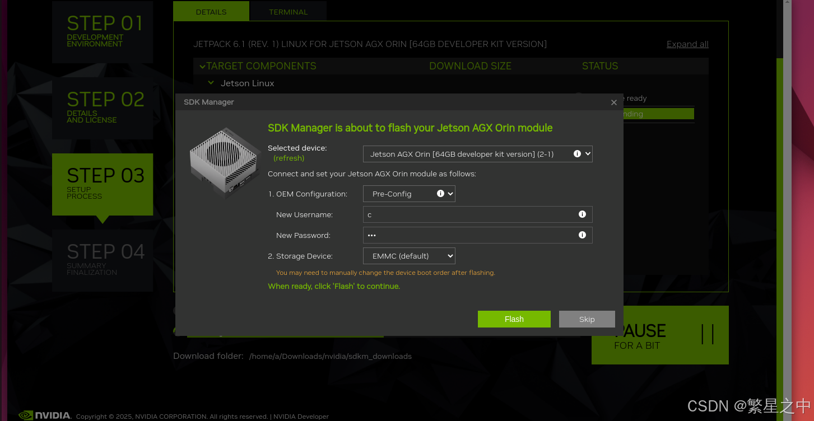Click the NVIDIA logo in footer
The image size is (814, 421).
click(45, 415)
